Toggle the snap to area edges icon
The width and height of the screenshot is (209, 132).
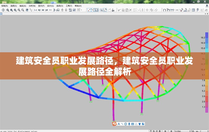[97, 10]
